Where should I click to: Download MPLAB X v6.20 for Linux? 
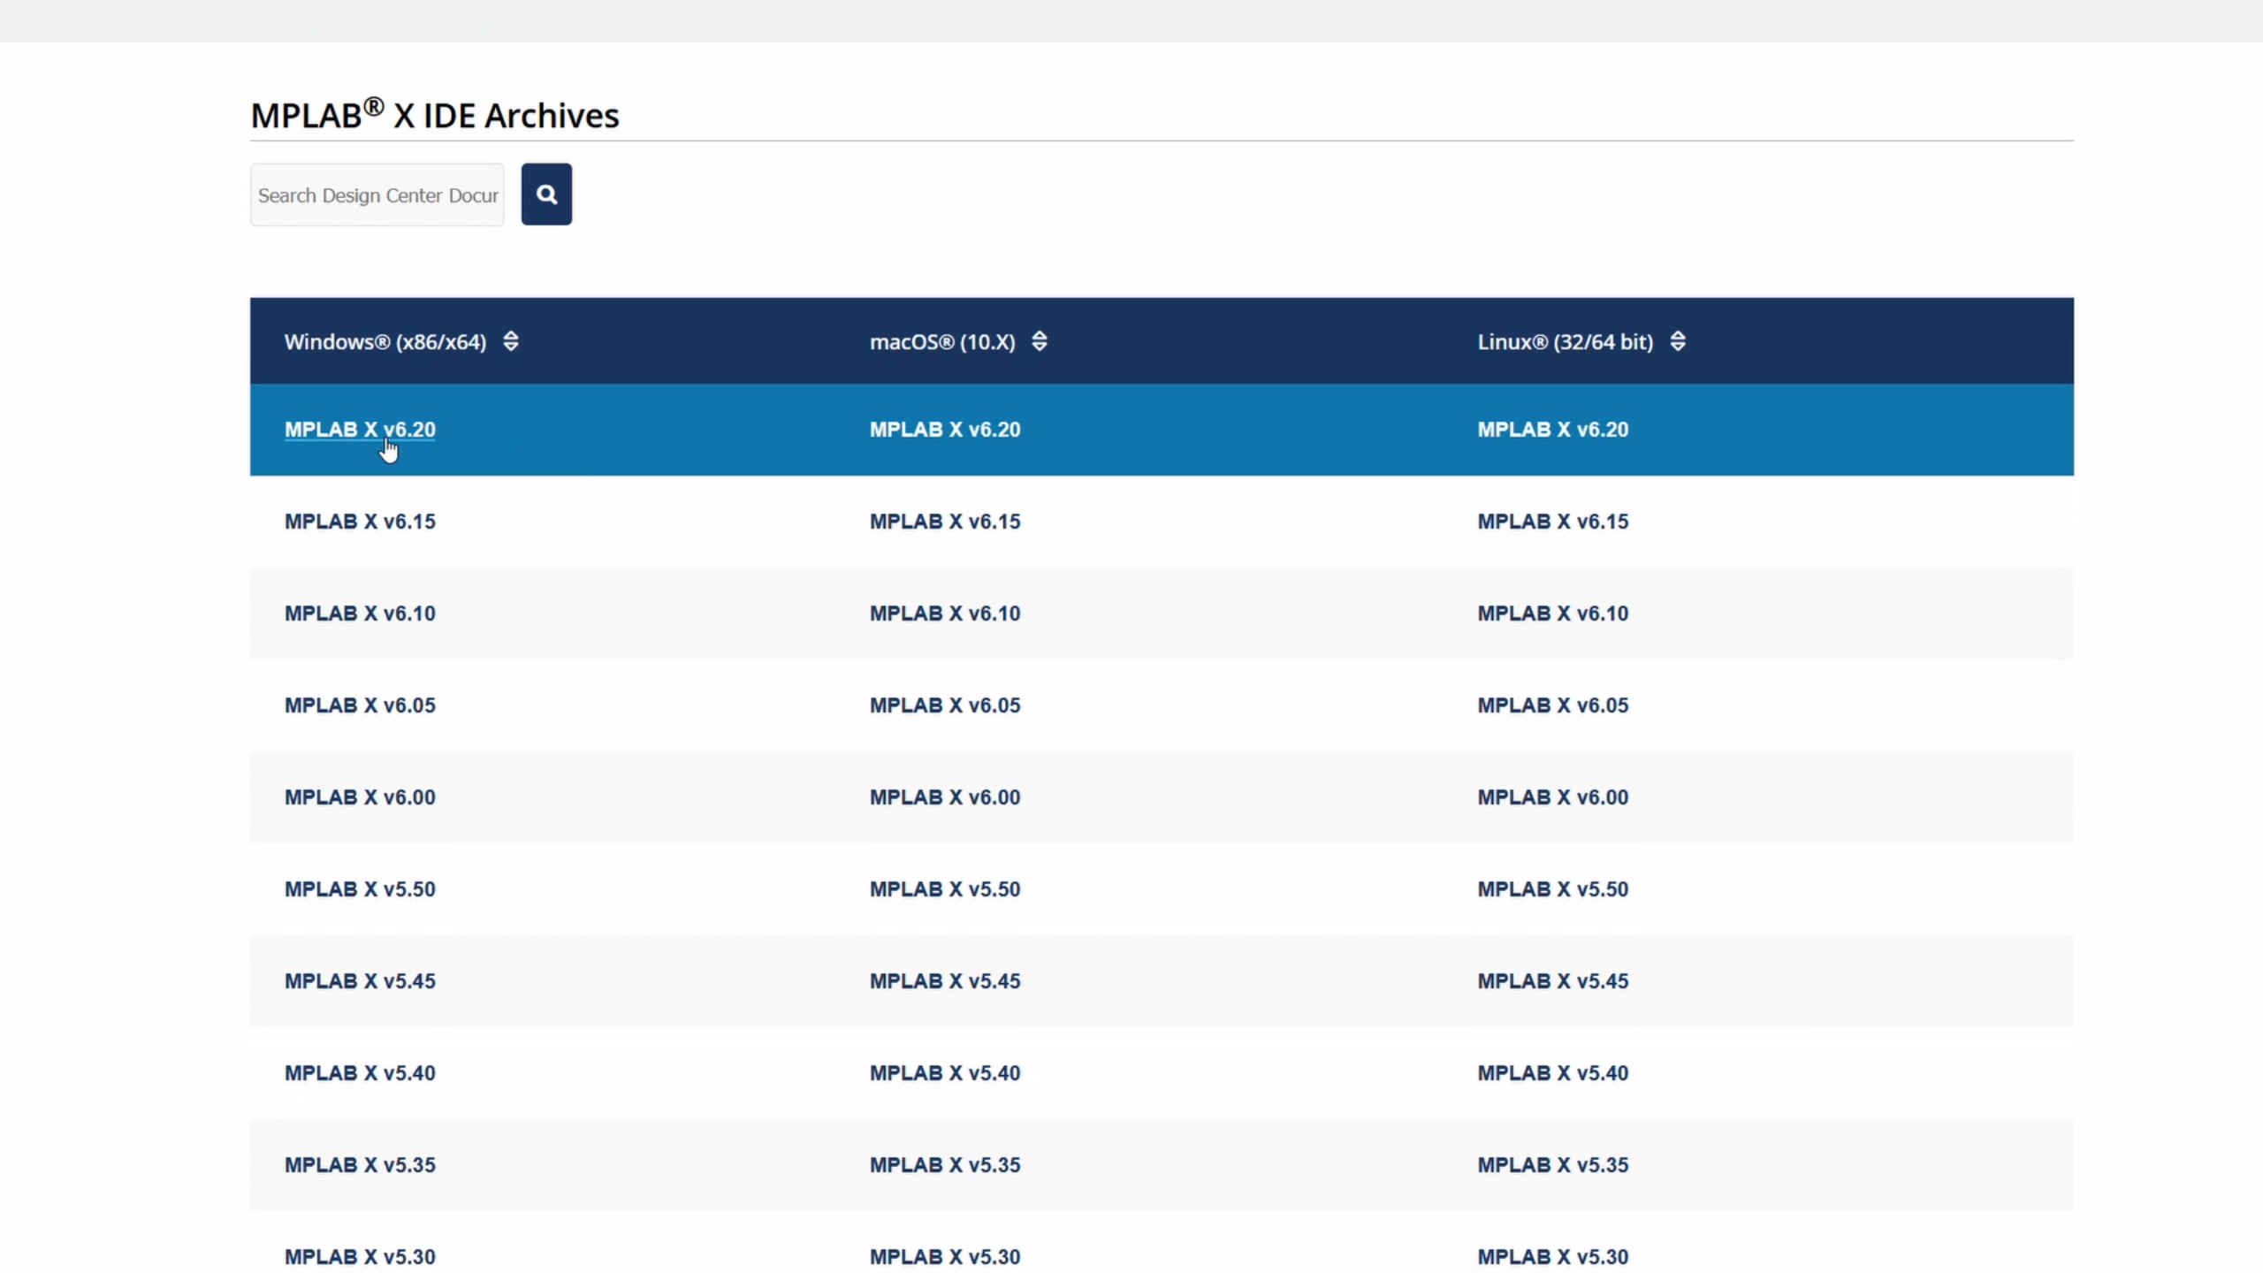point(1552,430)
